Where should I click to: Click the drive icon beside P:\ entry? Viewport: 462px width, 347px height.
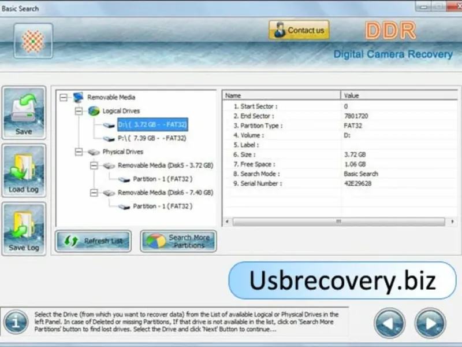pos(109,139)
